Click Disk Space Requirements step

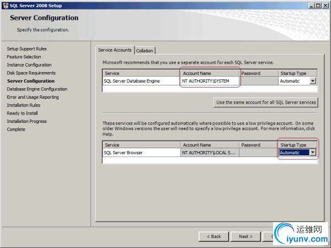(31, 73)
